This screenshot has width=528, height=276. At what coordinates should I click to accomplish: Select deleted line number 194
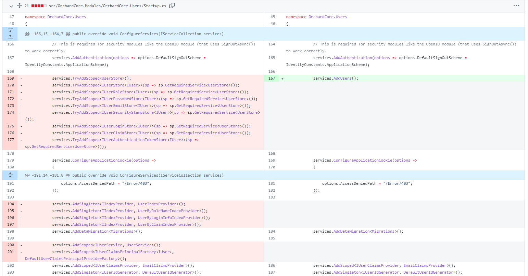click(10, 204)
